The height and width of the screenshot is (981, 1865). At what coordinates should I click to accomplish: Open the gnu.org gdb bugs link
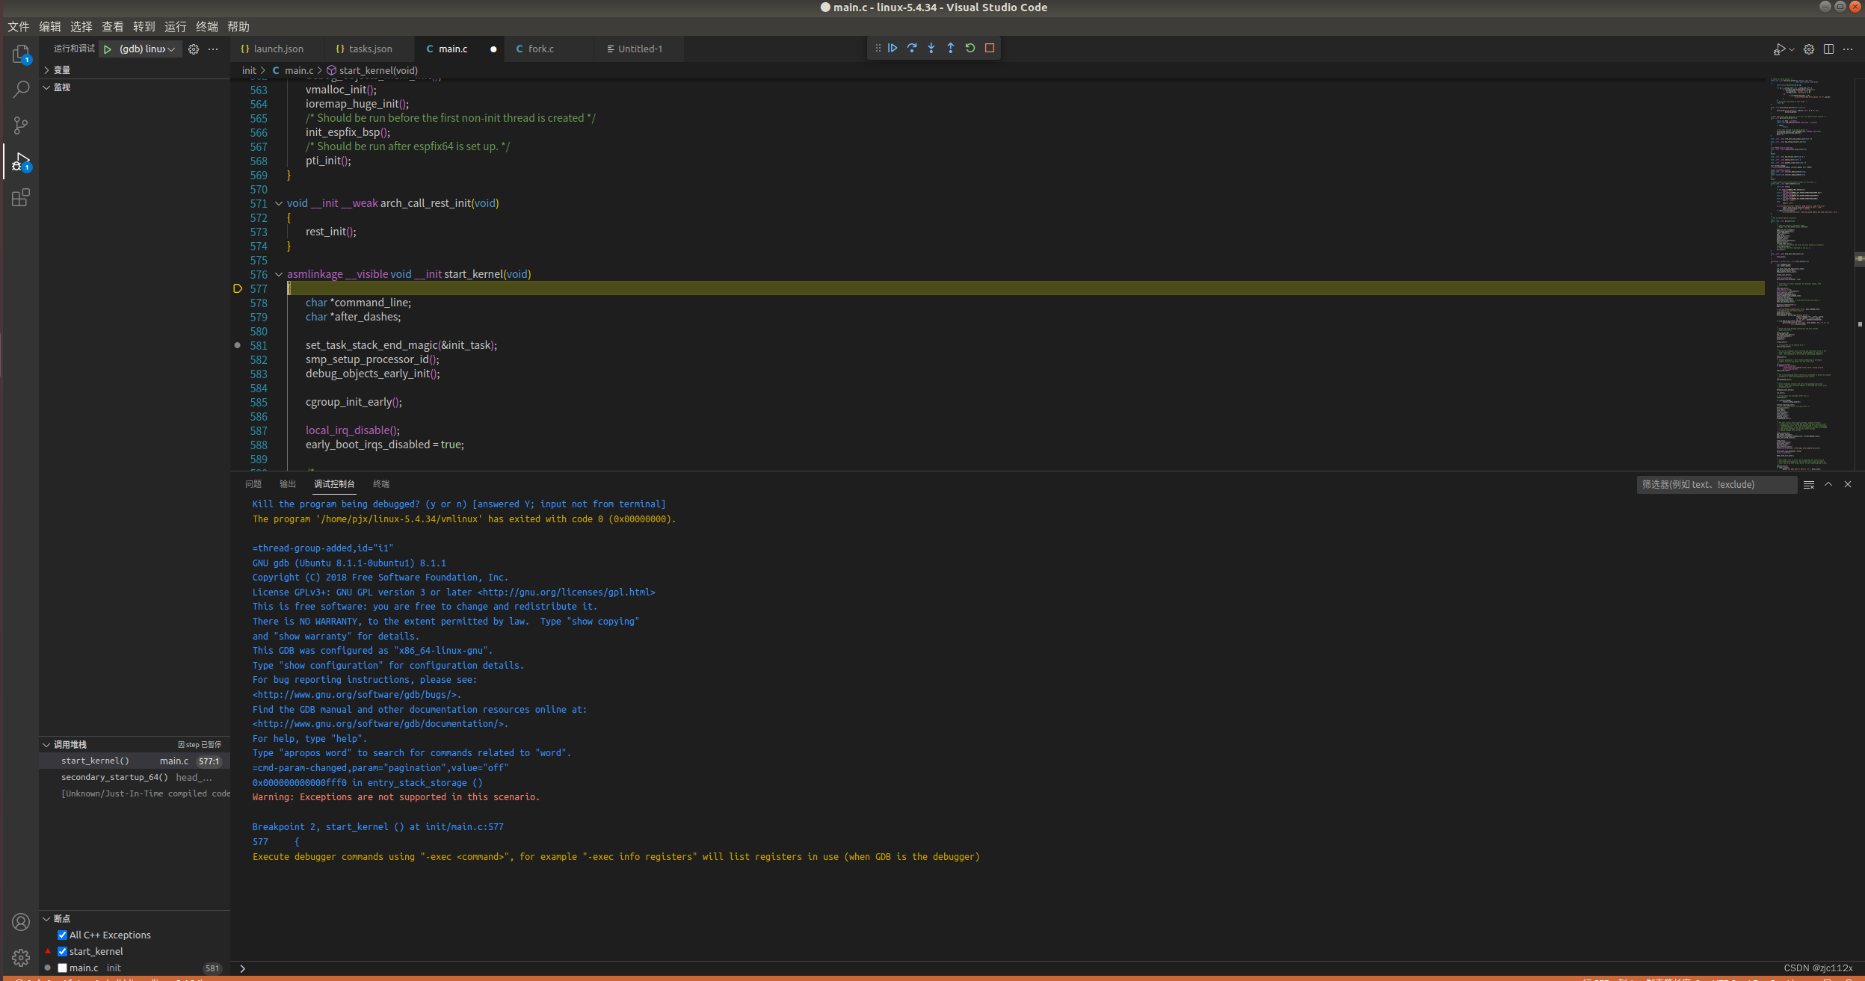coord(354,695)
